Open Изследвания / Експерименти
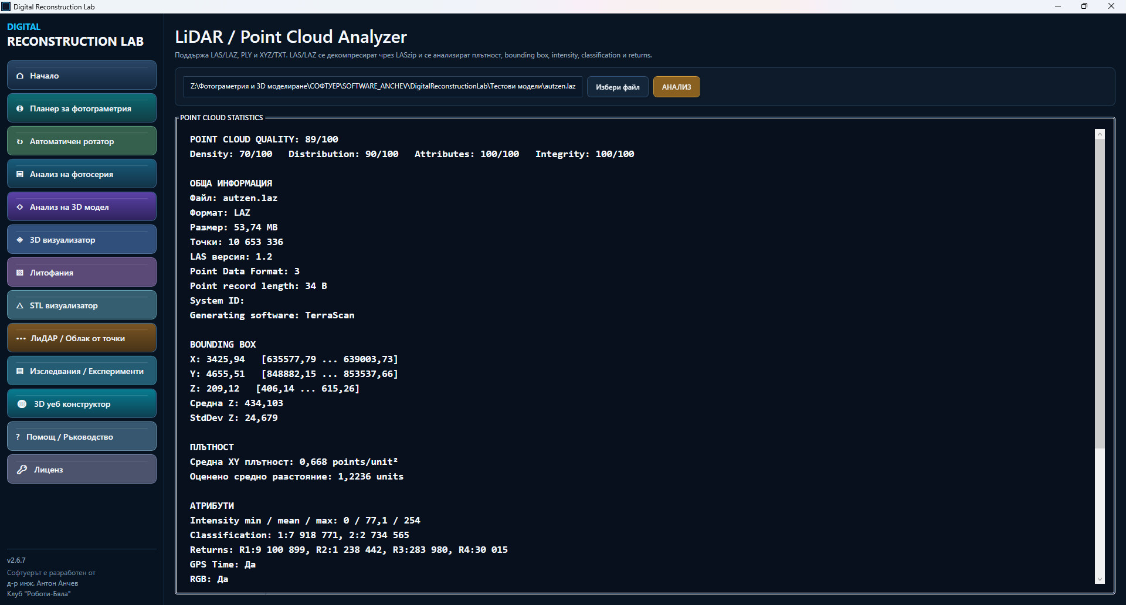1126x605 pixels. pos(82,371)
